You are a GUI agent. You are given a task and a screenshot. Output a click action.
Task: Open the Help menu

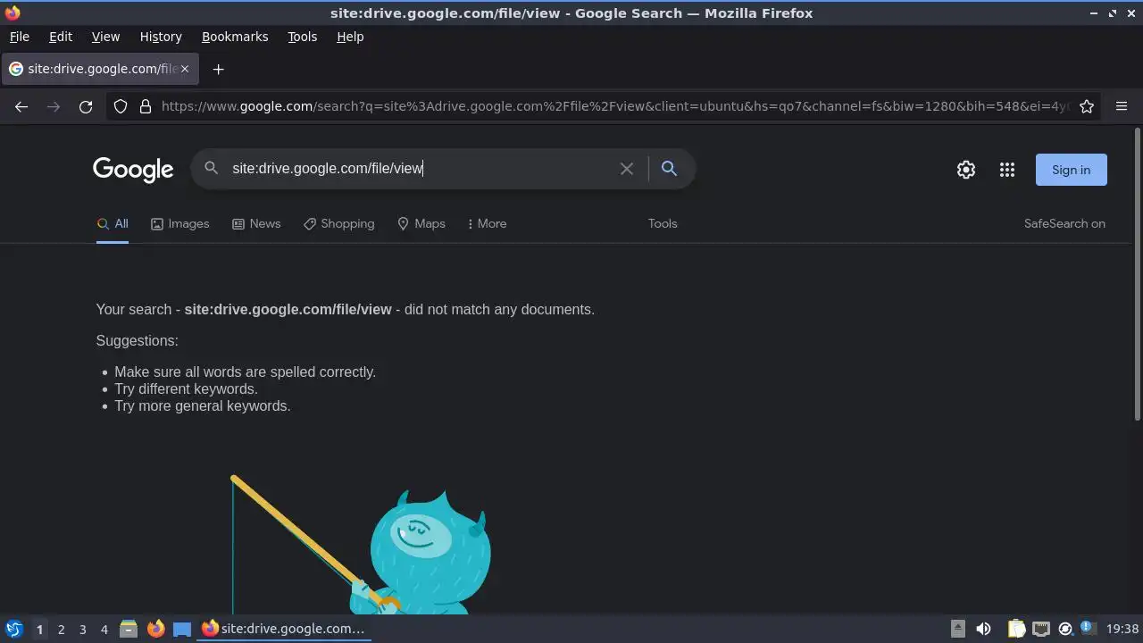[x=350, y=37]
